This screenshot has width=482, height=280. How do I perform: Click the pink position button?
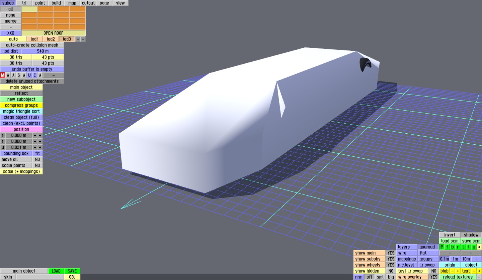coord(21,129)
